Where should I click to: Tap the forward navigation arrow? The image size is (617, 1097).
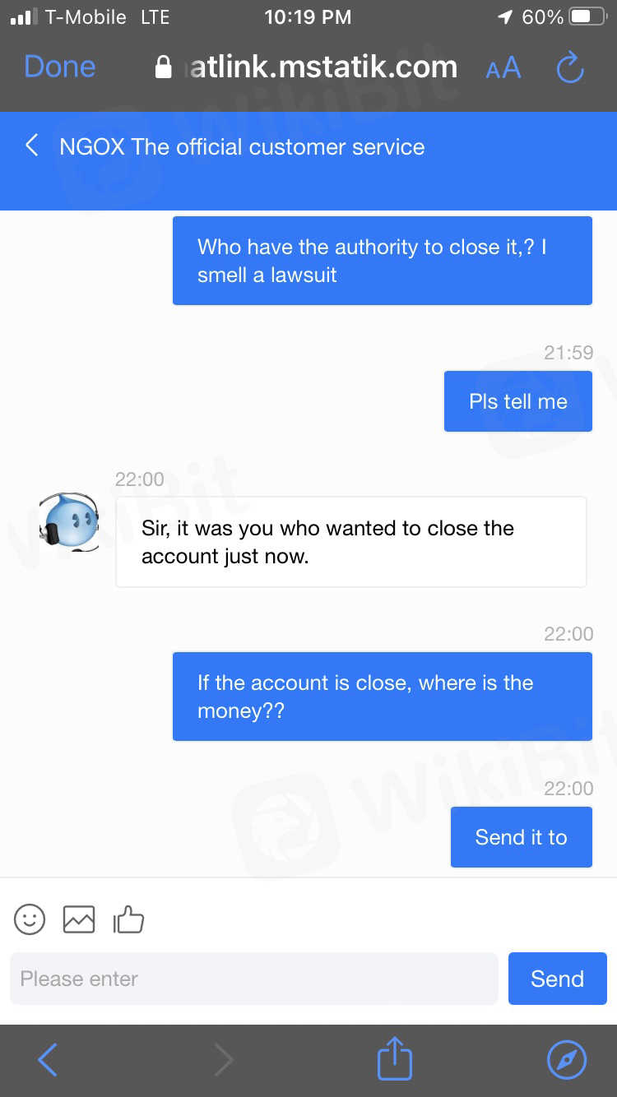(223, 1060)
